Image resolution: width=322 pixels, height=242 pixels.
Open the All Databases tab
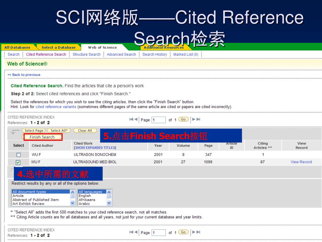(17, 47)
